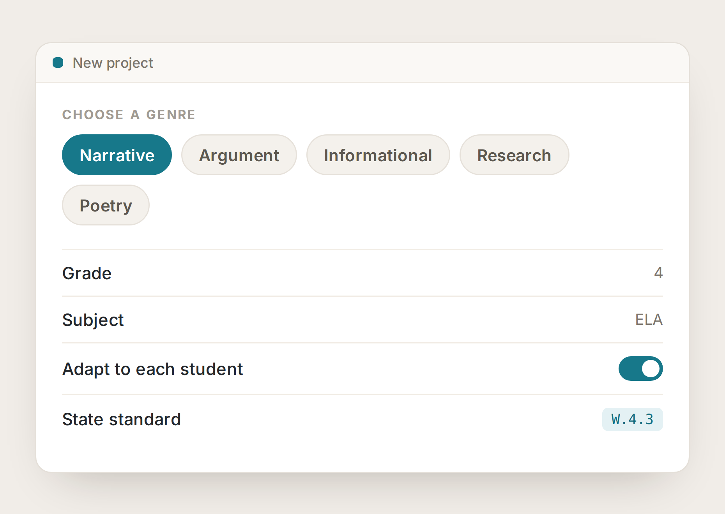Click the New project title text

click(113, 63)
